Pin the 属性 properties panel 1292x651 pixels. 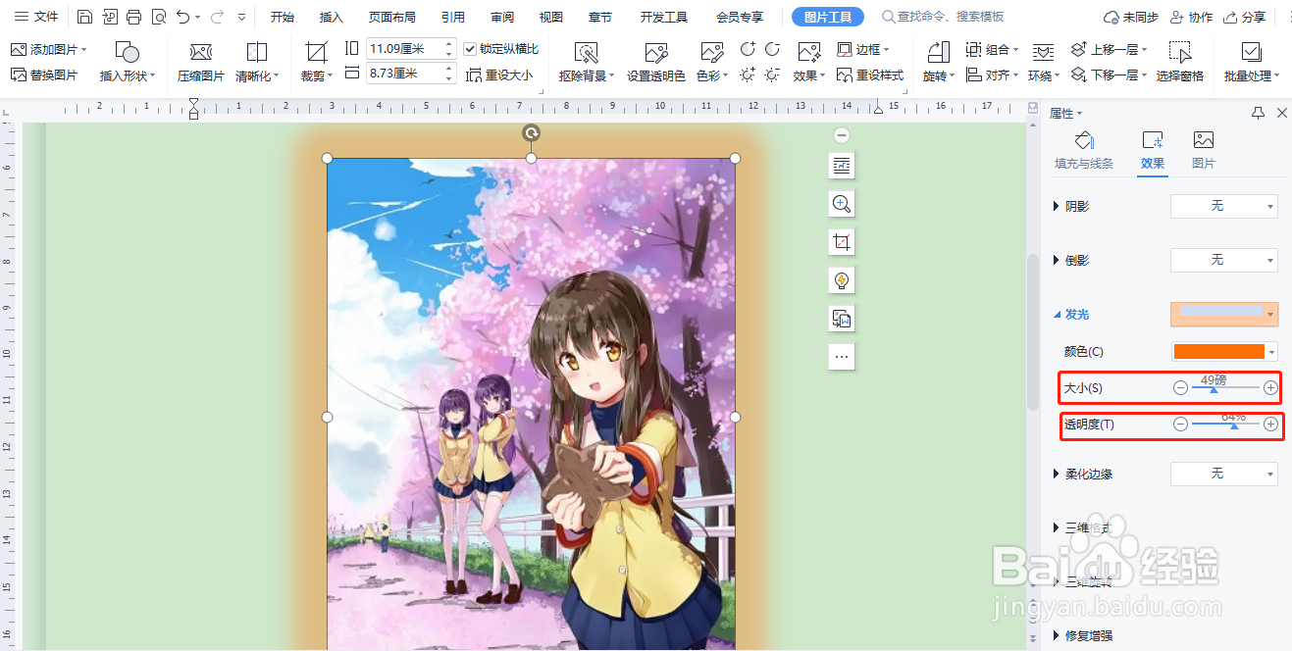click(1258, 114)
